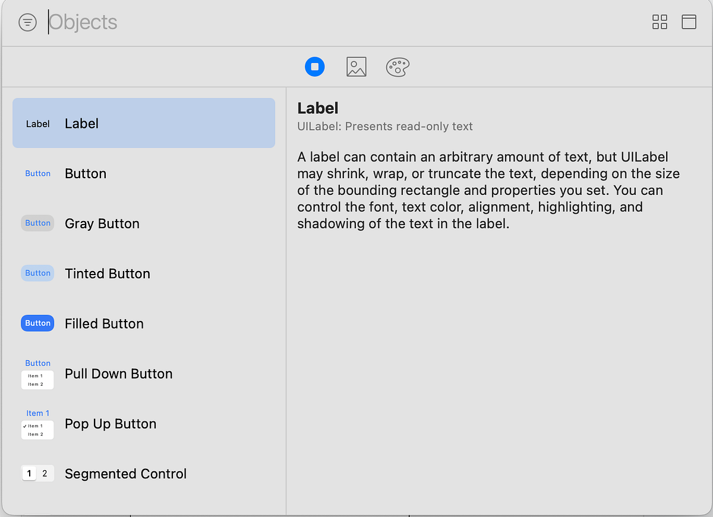This screenshot has height=517, width=713.
Task: Switch to grid view of objects
Action: pyautogui.click(x=660, y=22)
